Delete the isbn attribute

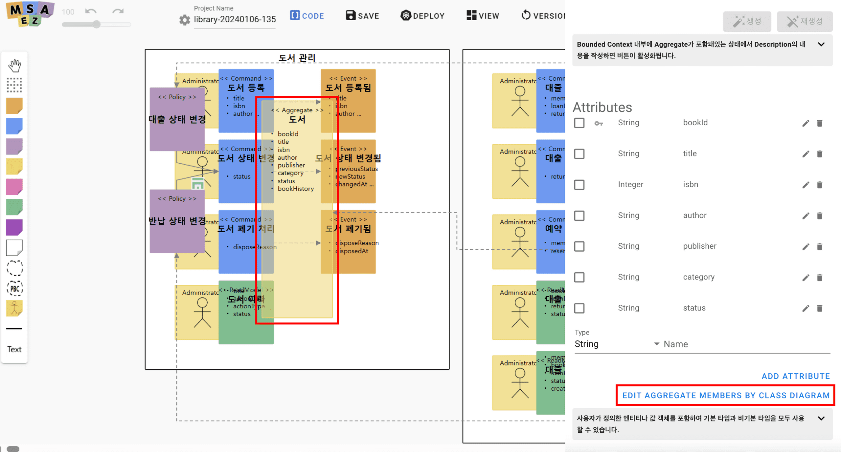point(820,185)
